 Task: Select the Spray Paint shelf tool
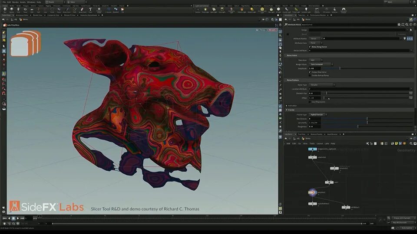[x=82, y=10]
